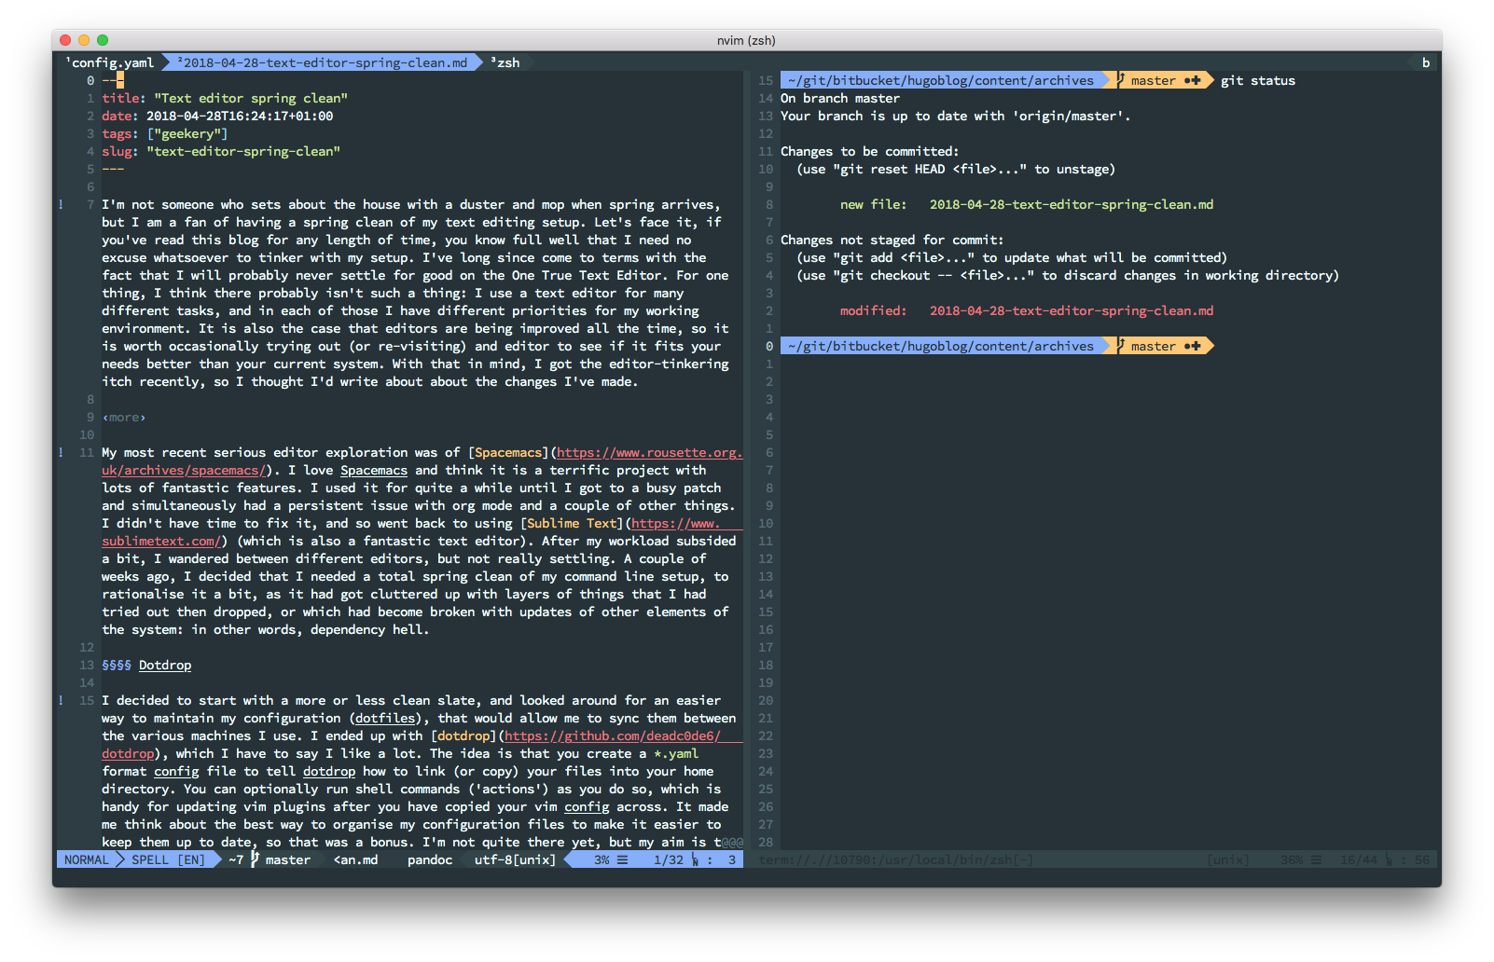Click the spell warning mark beside line 11

coord(62,452)
